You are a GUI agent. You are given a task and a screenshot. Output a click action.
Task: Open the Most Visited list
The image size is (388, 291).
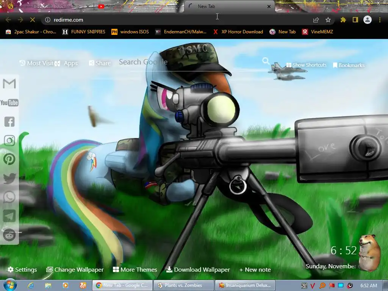click(37, 63)
